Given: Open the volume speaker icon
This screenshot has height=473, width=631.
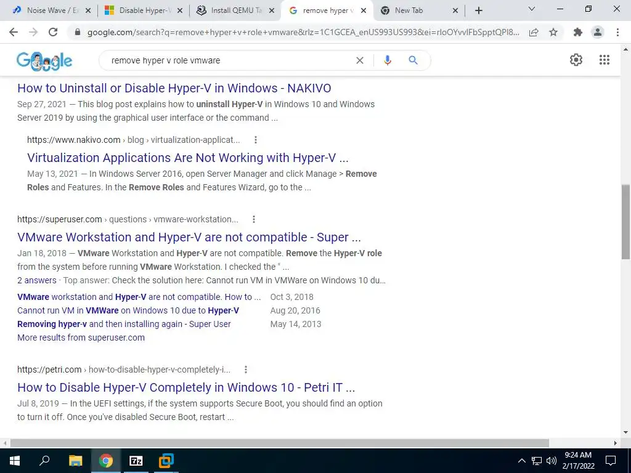Looking at the screenshot, I should tap(552, 461).
